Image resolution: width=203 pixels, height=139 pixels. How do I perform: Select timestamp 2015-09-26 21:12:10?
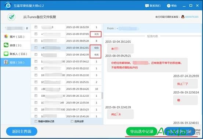77,96
